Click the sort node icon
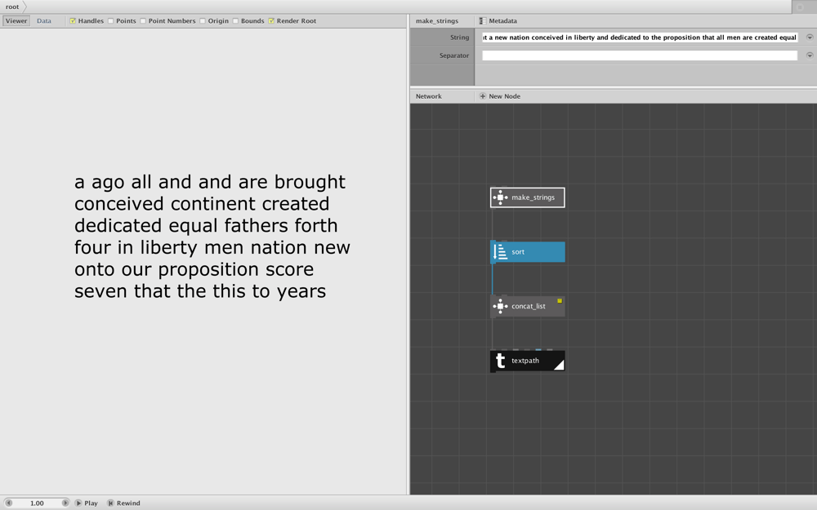 click(500, 252)
